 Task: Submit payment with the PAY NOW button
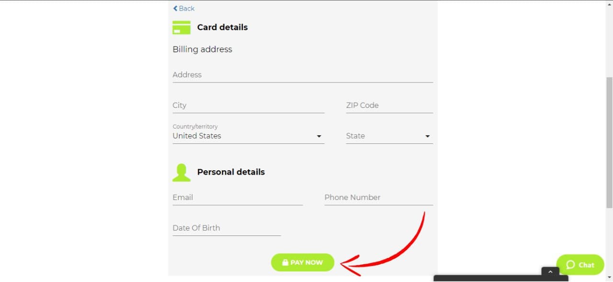(303, 262)
